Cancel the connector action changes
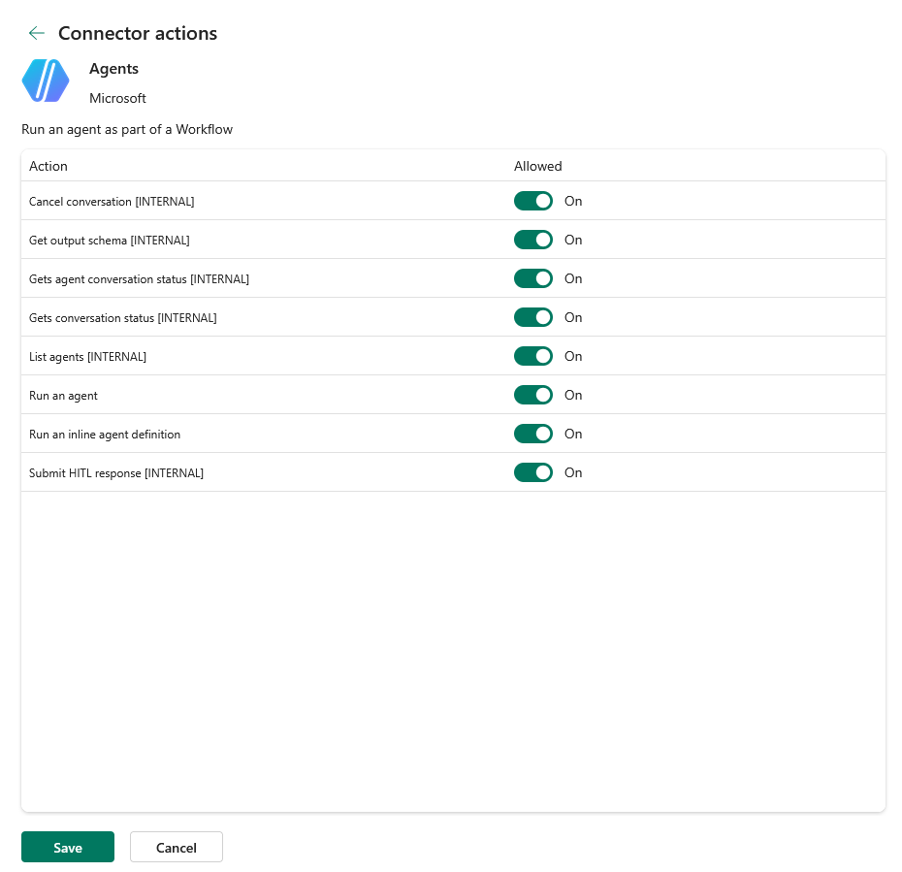 tap(176, 848)
